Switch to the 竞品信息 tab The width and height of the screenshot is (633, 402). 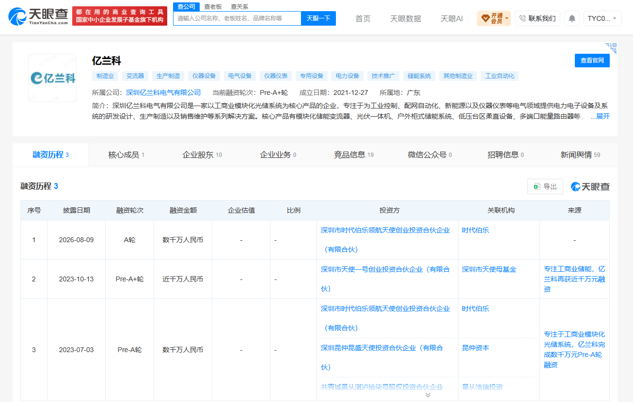coord(353,155)
